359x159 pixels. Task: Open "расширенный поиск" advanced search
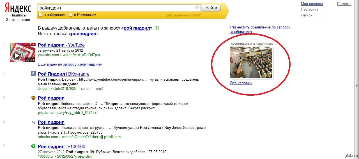[x=184, y=15]
